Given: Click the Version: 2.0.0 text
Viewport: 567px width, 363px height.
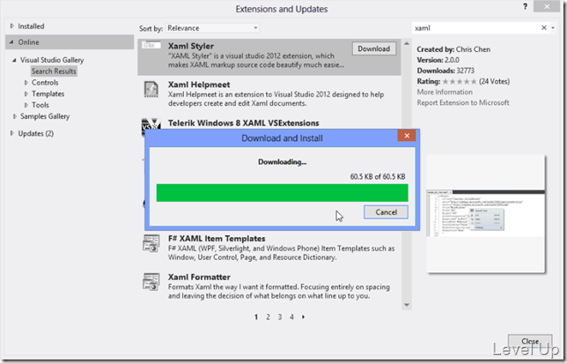Looking at the screenshot, I should click(x=438, y=60).
